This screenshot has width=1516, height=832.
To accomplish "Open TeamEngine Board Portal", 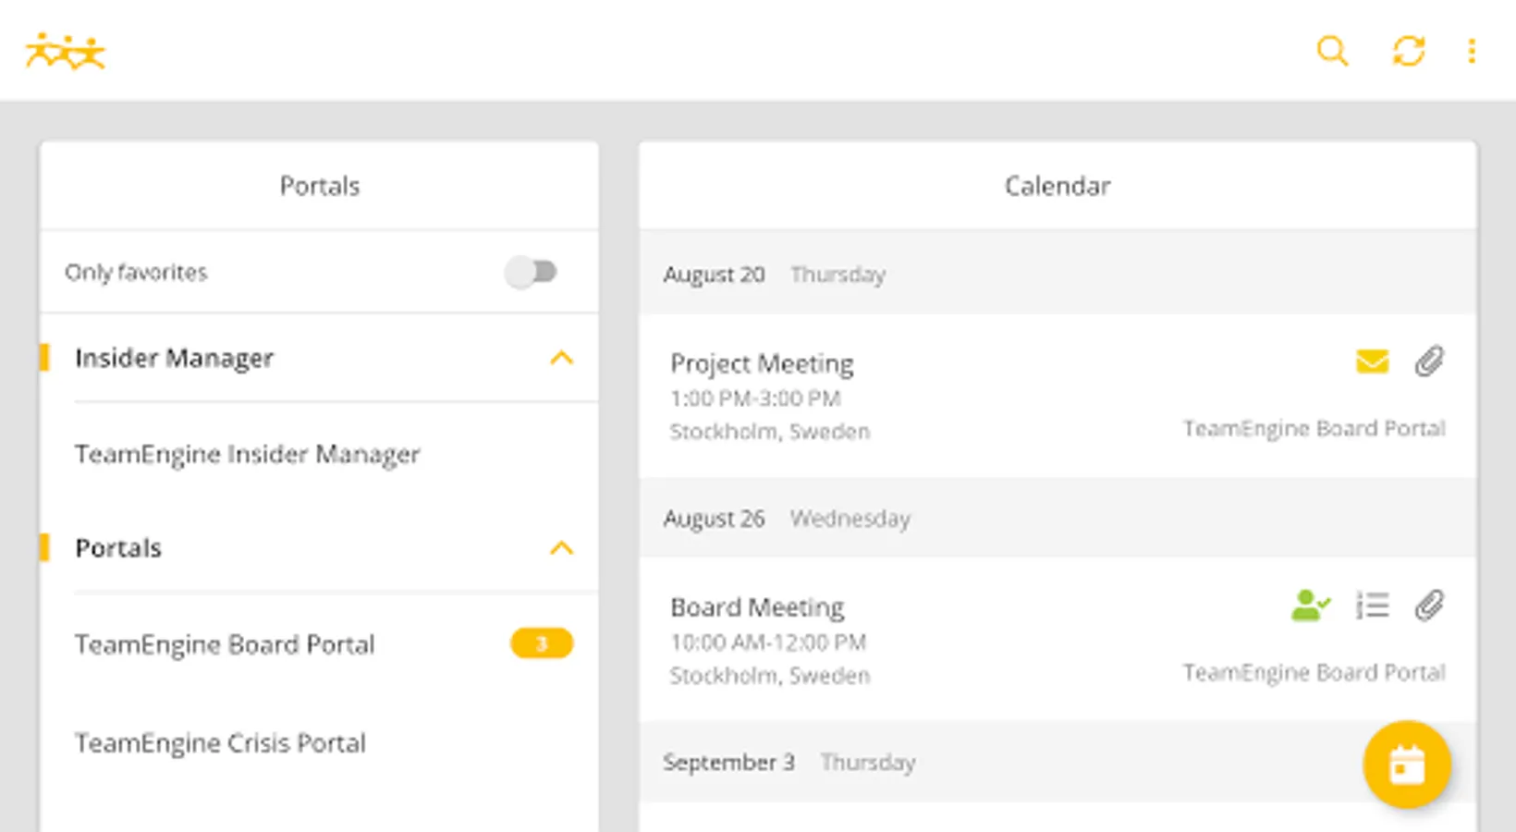I will (x=225, y=644).
